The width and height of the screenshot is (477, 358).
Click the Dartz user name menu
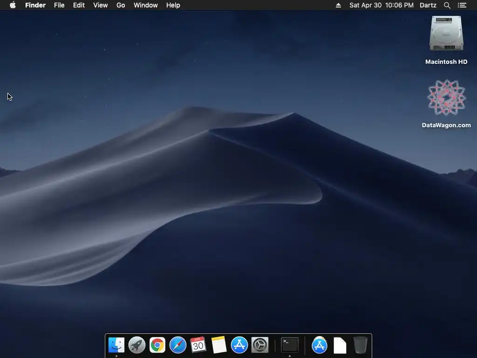(x=428, y=5)
